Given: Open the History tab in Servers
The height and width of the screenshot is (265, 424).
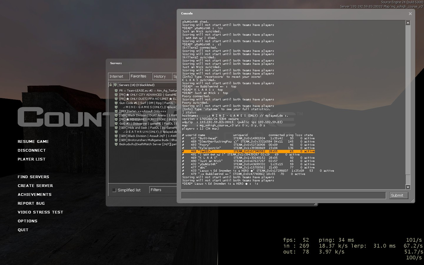Looking at the screenshot, I should coord(162,77).
